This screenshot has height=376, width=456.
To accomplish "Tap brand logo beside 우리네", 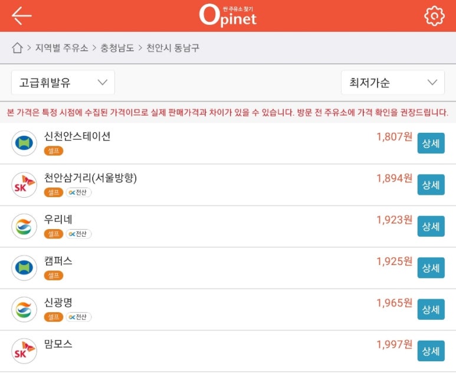I will 24,226.
